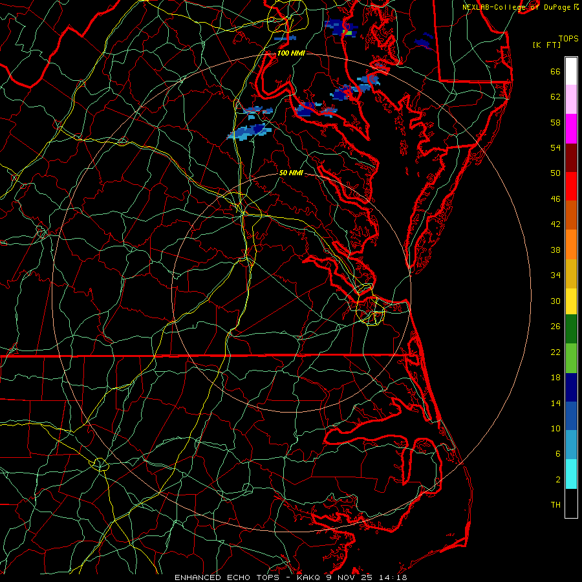Click the '46' legend value
This screenshot has height=582, width=582.
point(555,199)
